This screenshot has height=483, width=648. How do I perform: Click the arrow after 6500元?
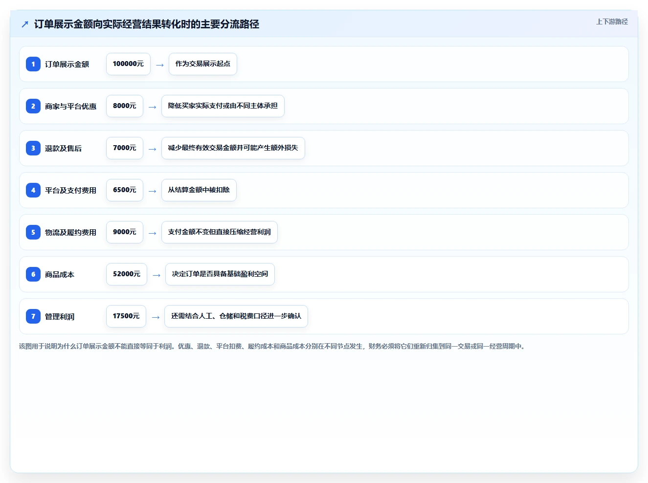pyautogui.click(x=153, y=191)
